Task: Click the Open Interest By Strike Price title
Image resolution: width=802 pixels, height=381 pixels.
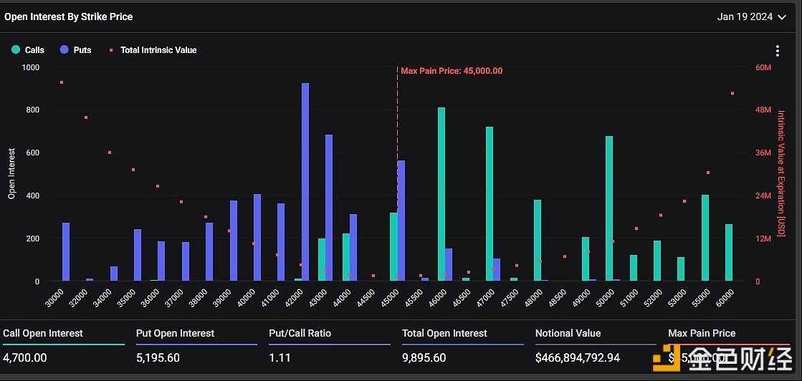Action: pyautogui.click(x=69, y=16)
